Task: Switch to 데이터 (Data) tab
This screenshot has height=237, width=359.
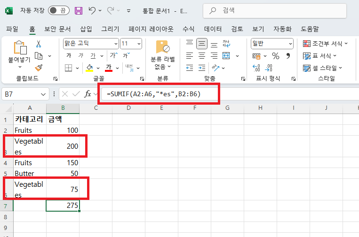Action: click(213, 29)
